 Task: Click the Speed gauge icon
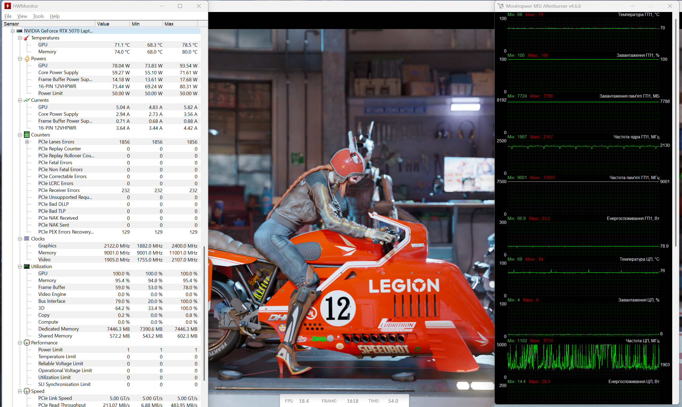pos(27,391)
